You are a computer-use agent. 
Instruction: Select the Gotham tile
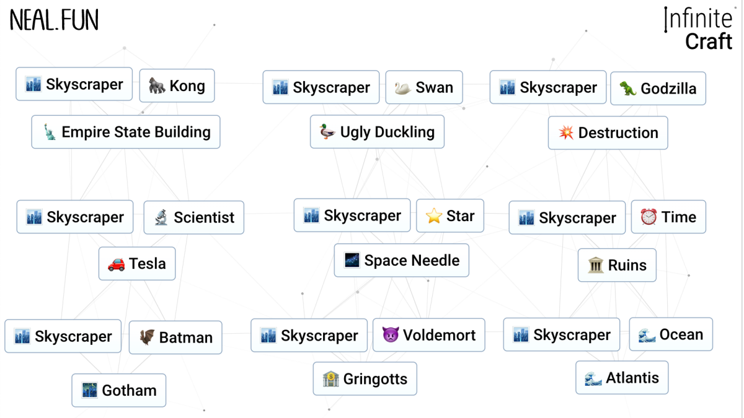[x=118, y=390]
